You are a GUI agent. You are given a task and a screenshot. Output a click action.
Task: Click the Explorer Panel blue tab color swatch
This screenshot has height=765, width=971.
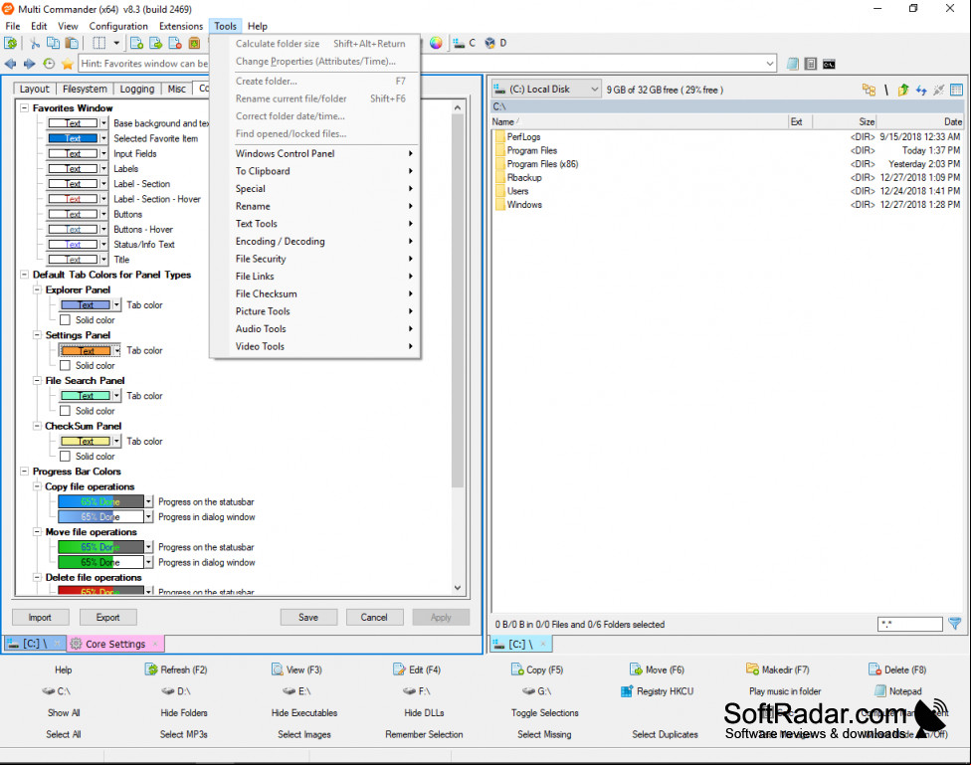pos(86,304)
